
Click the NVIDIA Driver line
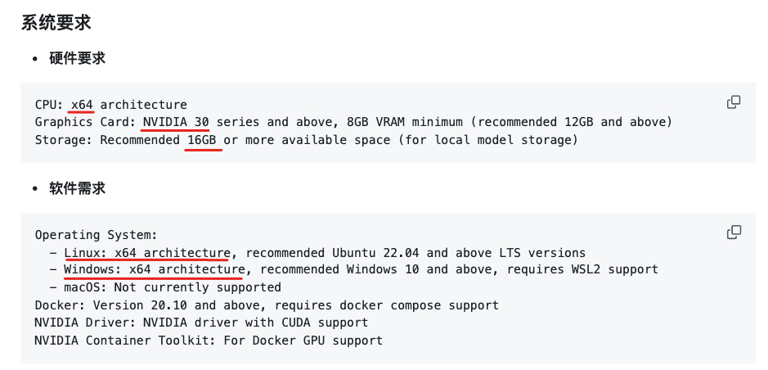point(201,323)
